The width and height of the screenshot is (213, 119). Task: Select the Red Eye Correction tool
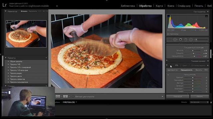180,40
